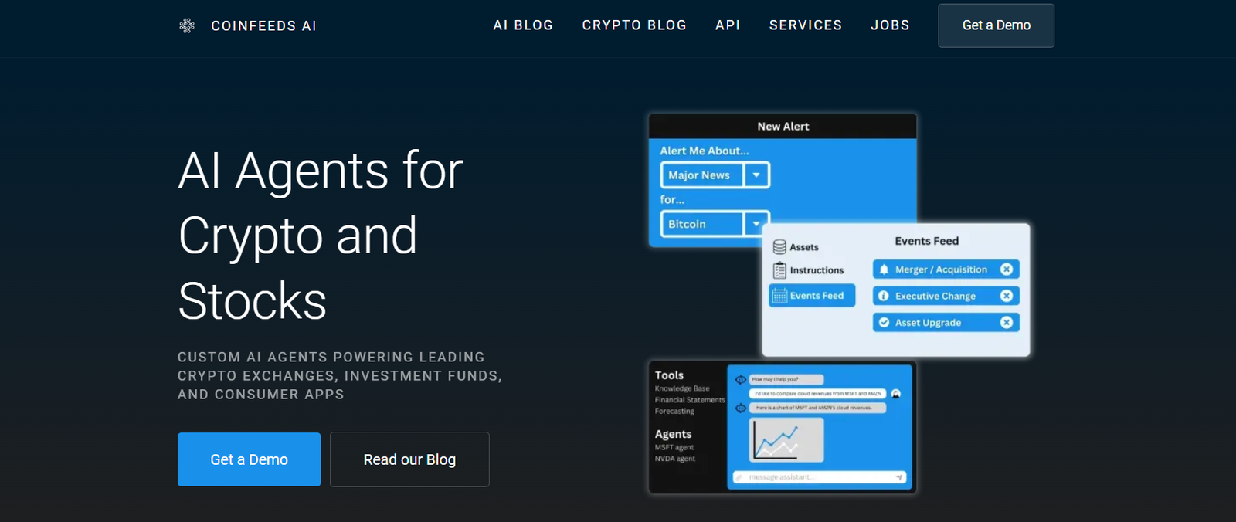Click the send arrow in message assistant box
This screenshot has height=522, width=1236.
tap(899, 477)
